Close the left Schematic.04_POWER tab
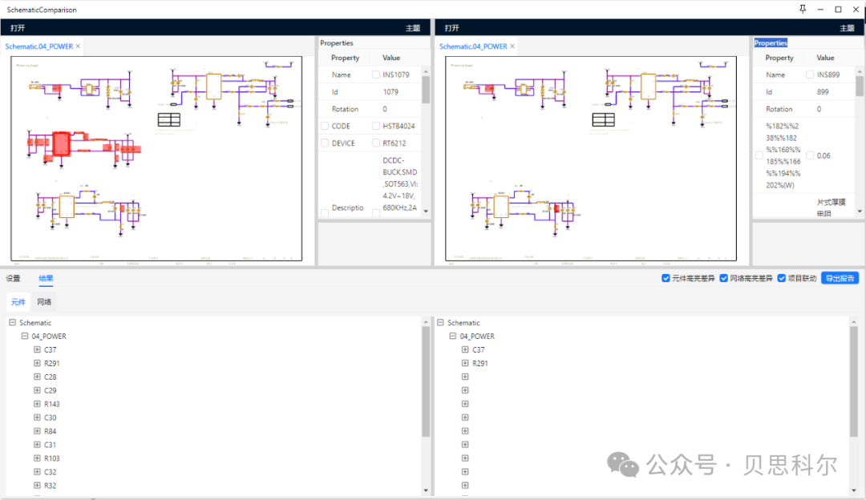866x500 pixels. [x=78, y=46]
